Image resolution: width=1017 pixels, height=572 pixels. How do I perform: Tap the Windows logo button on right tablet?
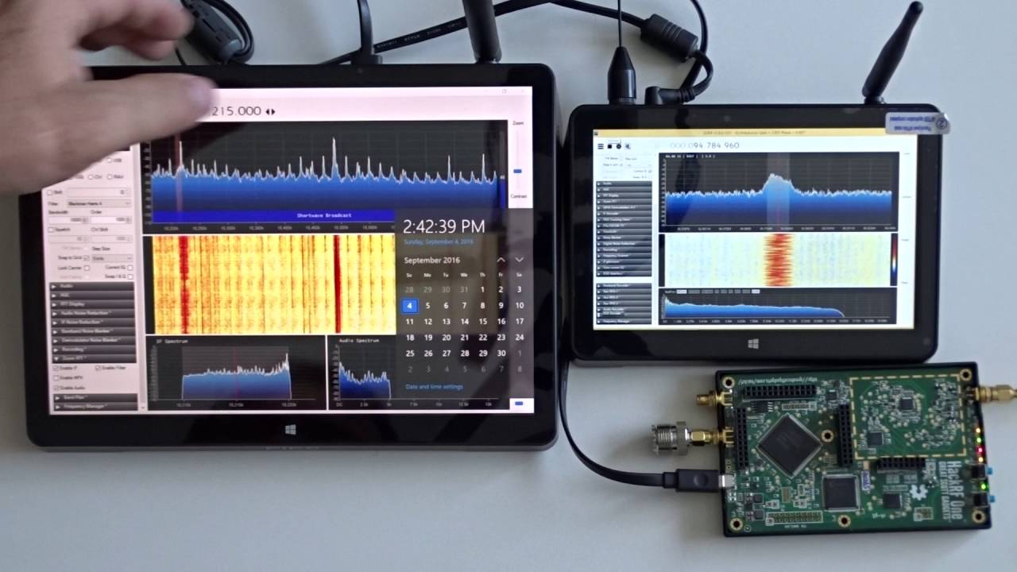point(752,344)
